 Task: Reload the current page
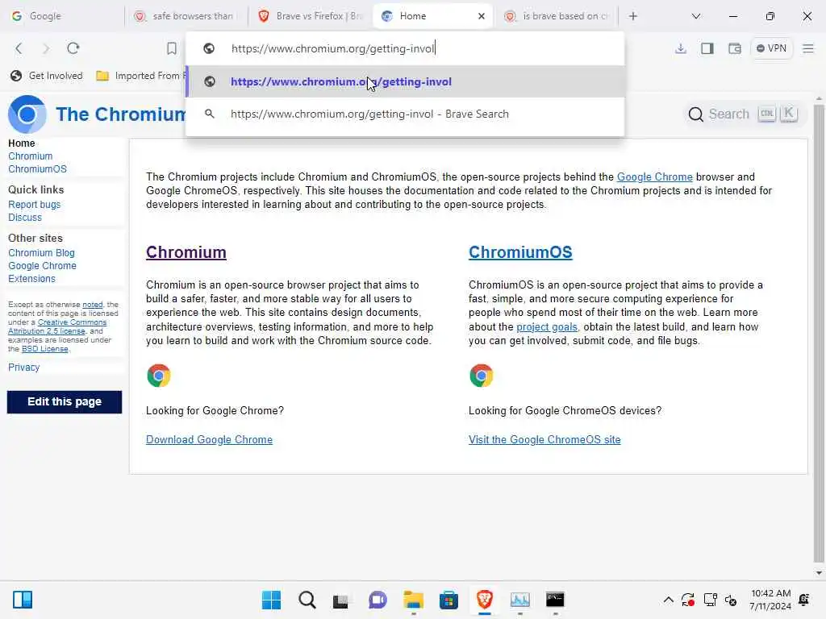[73, 48]
